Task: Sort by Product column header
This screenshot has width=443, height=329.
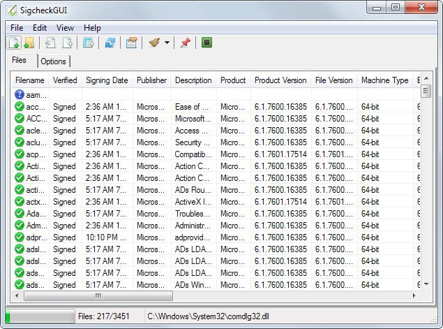Action: point(233,80)
